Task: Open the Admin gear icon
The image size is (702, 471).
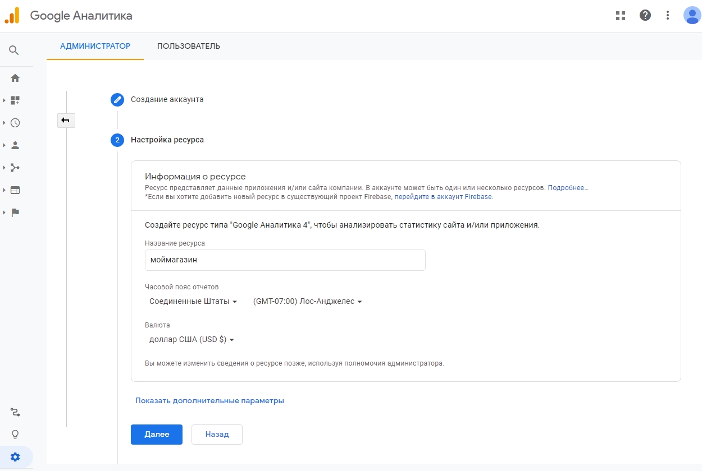Action: [15, 457]
